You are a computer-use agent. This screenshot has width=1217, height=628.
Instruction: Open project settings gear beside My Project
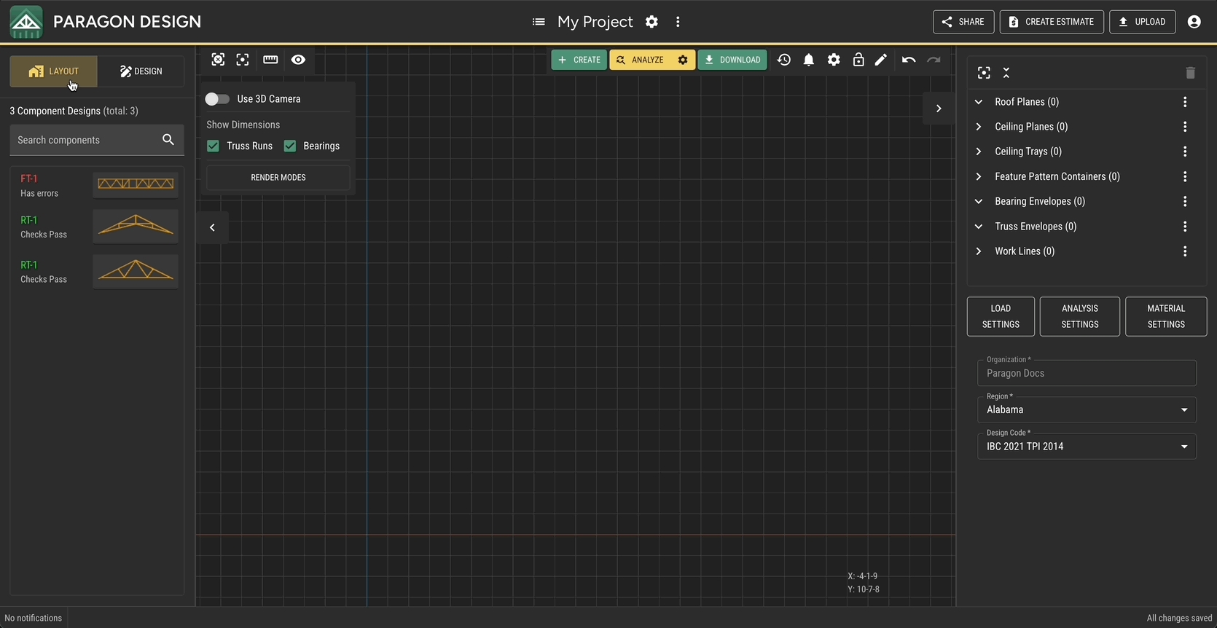click(x=651, y=22)
